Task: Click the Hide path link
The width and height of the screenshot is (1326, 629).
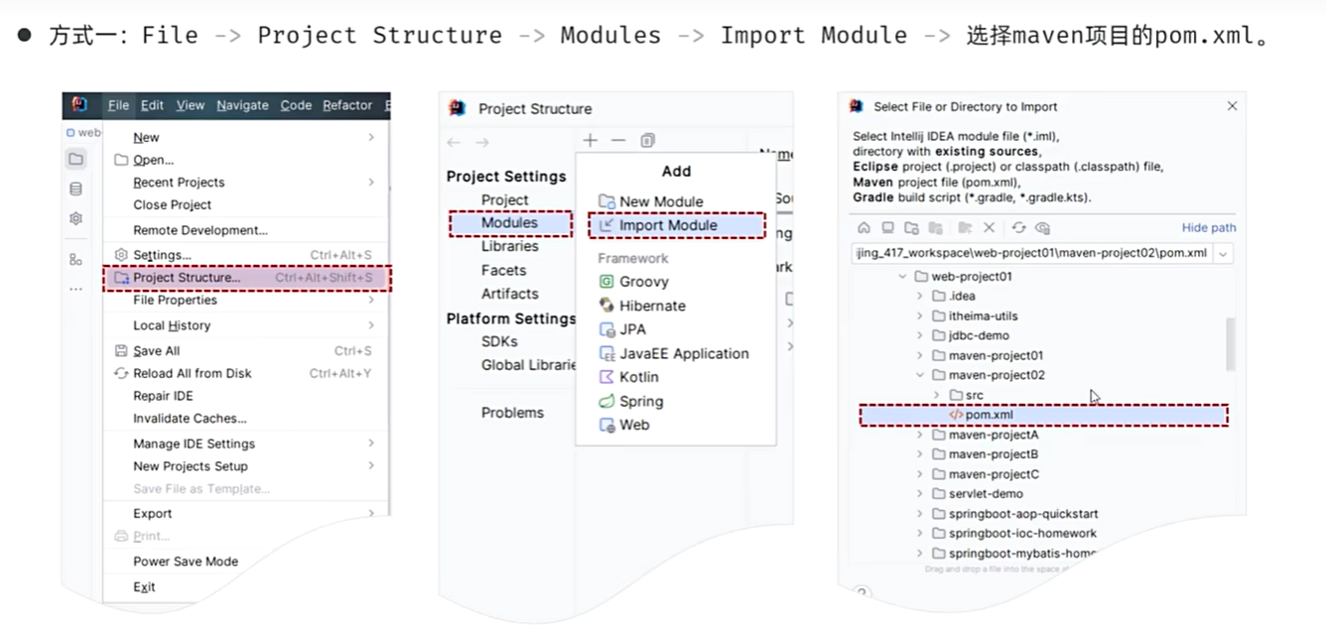Action: [1208, 227]
